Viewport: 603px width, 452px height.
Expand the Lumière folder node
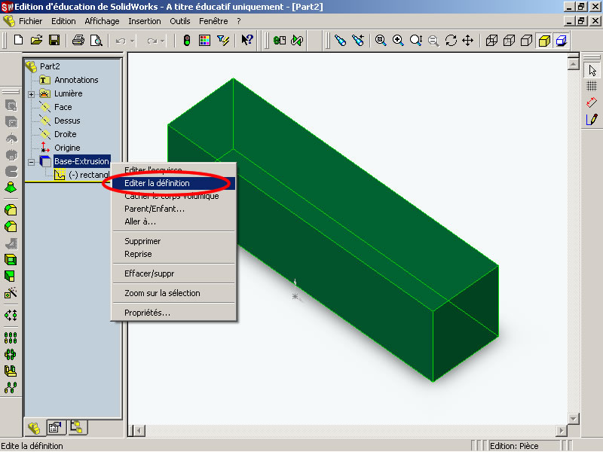(x=31, y=94)
